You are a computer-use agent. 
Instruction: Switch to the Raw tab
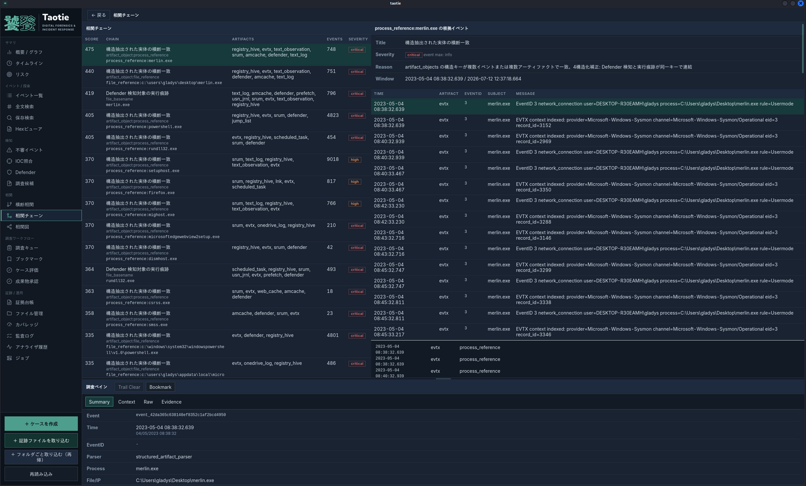point(148,402)
